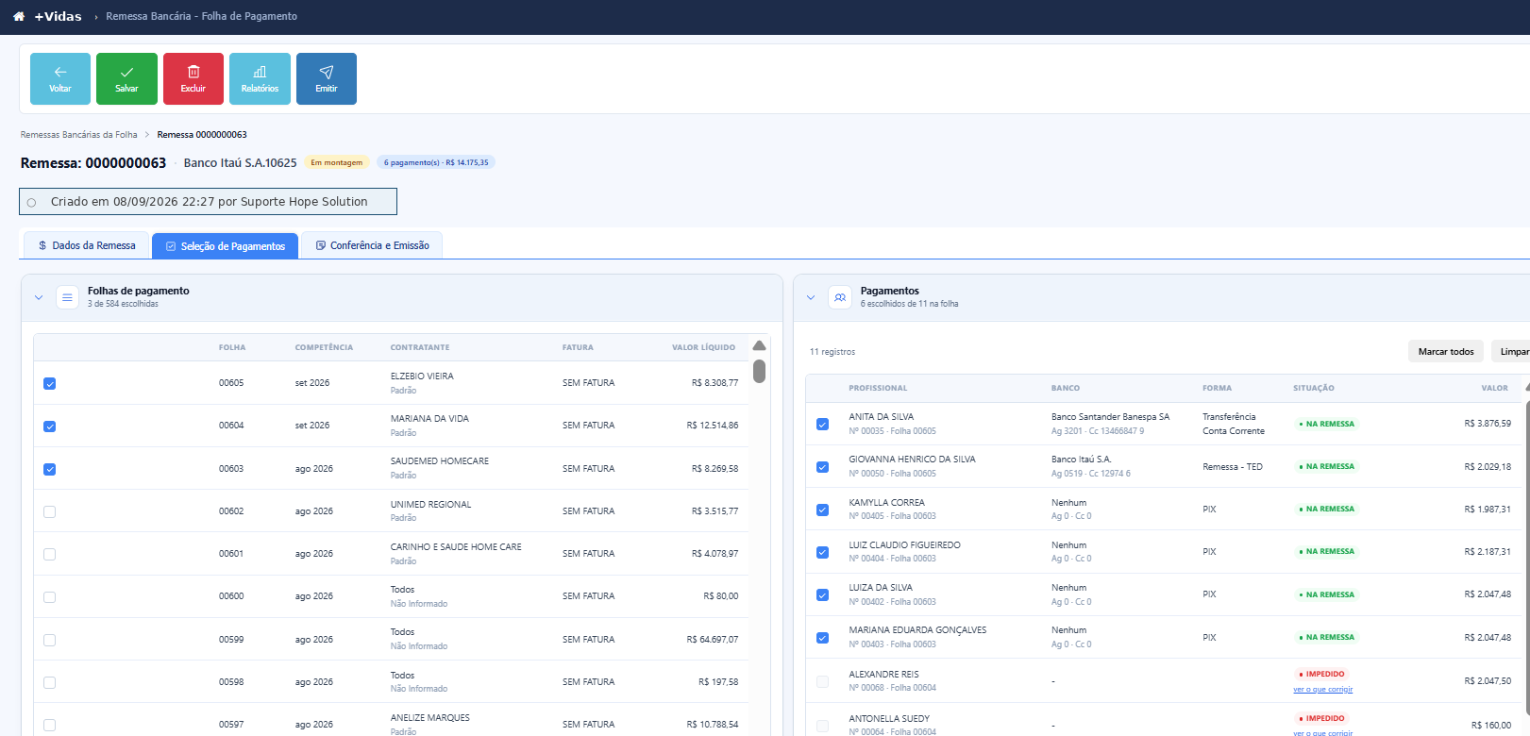Viewport: 1530px width, 736px height.
Task: Send remessa with the Emitir button
Action: (x=327, y=78)
